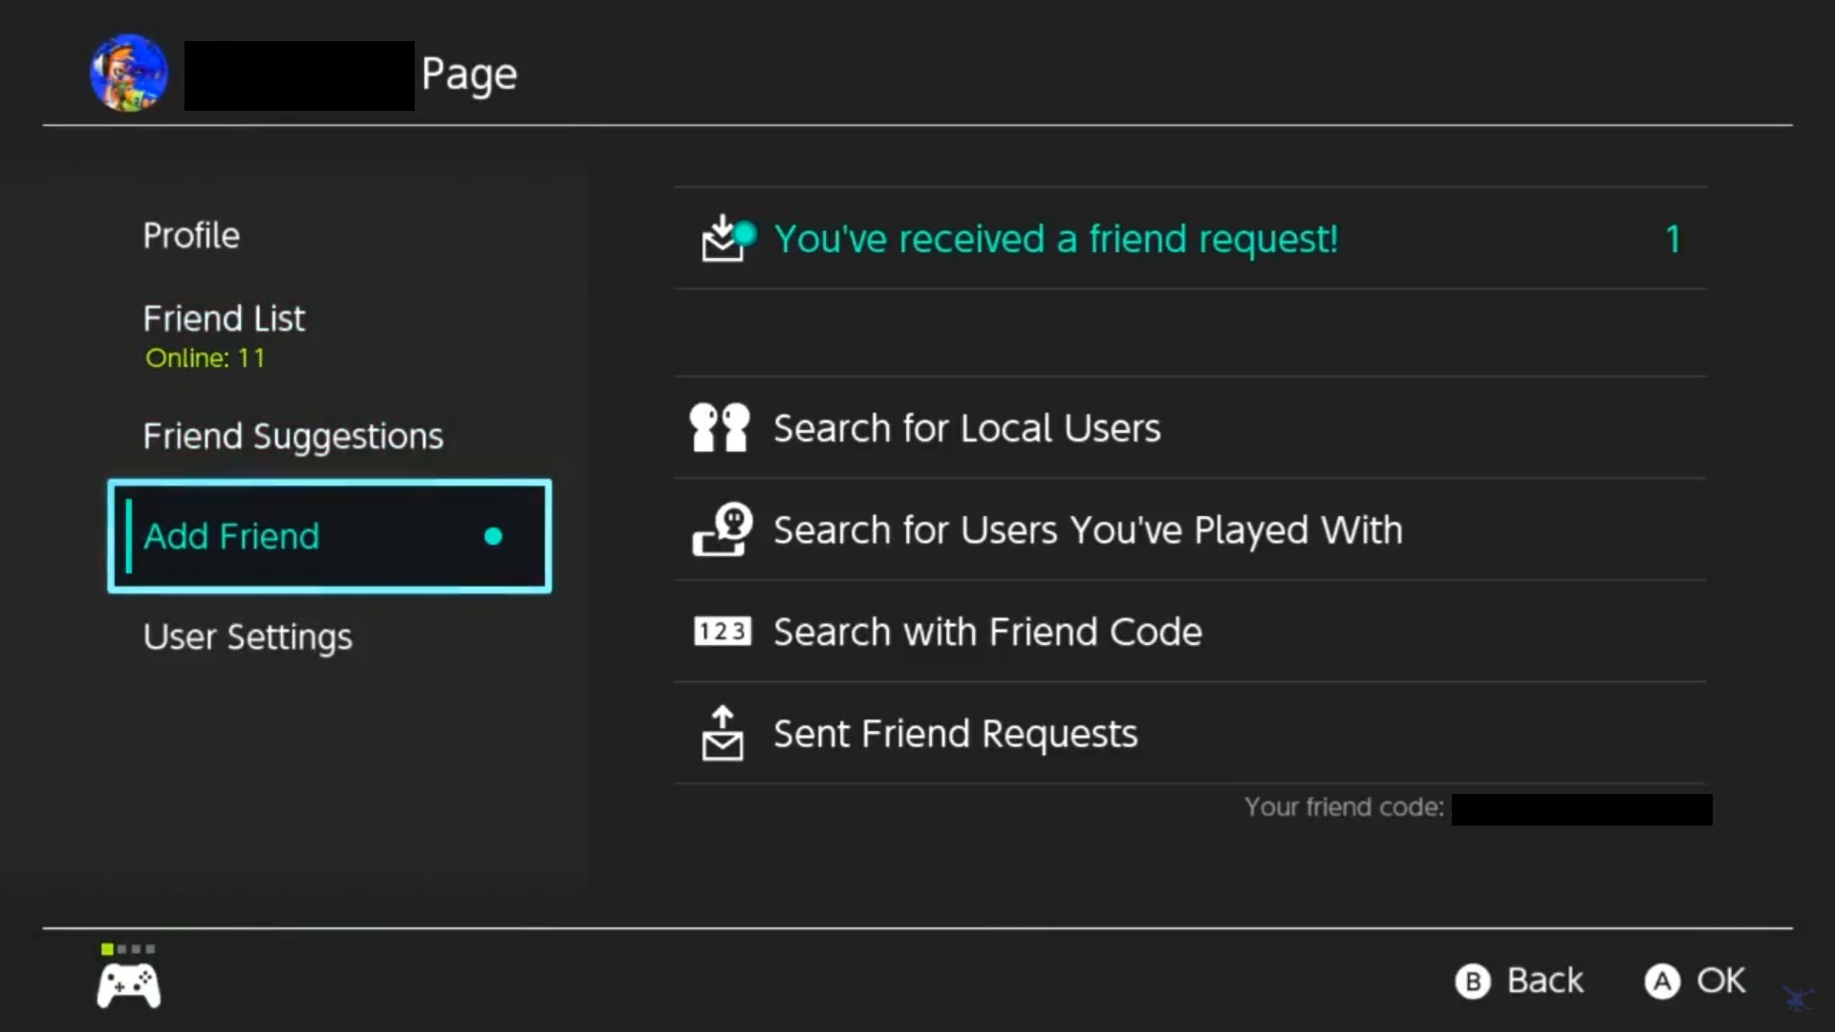This screenshot has width=1835, height=1032.
Task: Click the Search for Local Users icon
Action: point(720,428)
